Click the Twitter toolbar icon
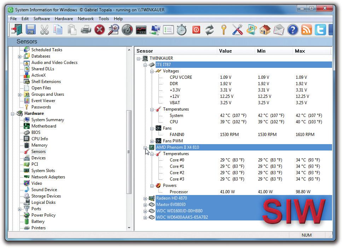342x248 pixels. click(320, 30)
